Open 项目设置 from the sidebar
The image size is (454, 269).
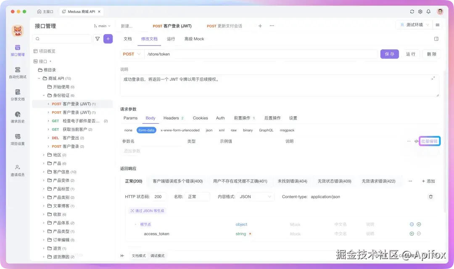click(x=17, y=139)
